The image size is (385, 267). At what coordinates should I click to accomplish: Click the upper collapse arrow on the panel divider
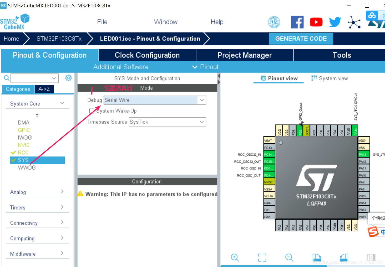219,76
